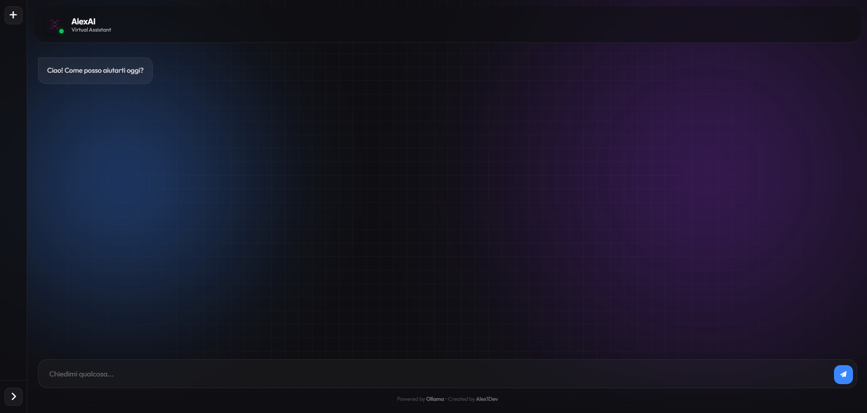Click the 'Ciao! Come posso aiutarti oggi?' bubble
The image size is (867, 413).
coord(95,70)
